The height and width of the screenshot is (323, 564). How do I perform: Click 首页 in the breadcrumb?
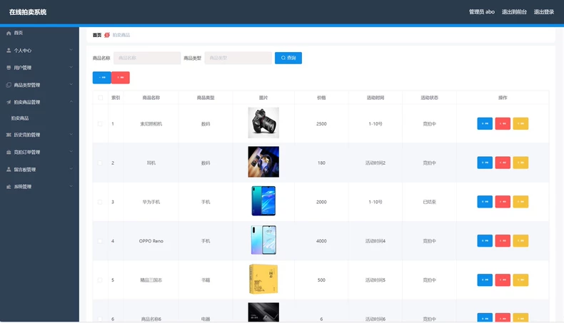click(97, 35)
